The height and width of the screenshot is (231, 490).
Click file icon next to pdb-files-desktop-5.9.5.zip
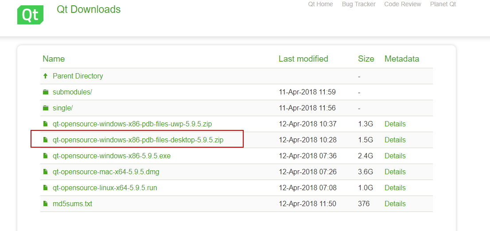(x=46, y=140)
